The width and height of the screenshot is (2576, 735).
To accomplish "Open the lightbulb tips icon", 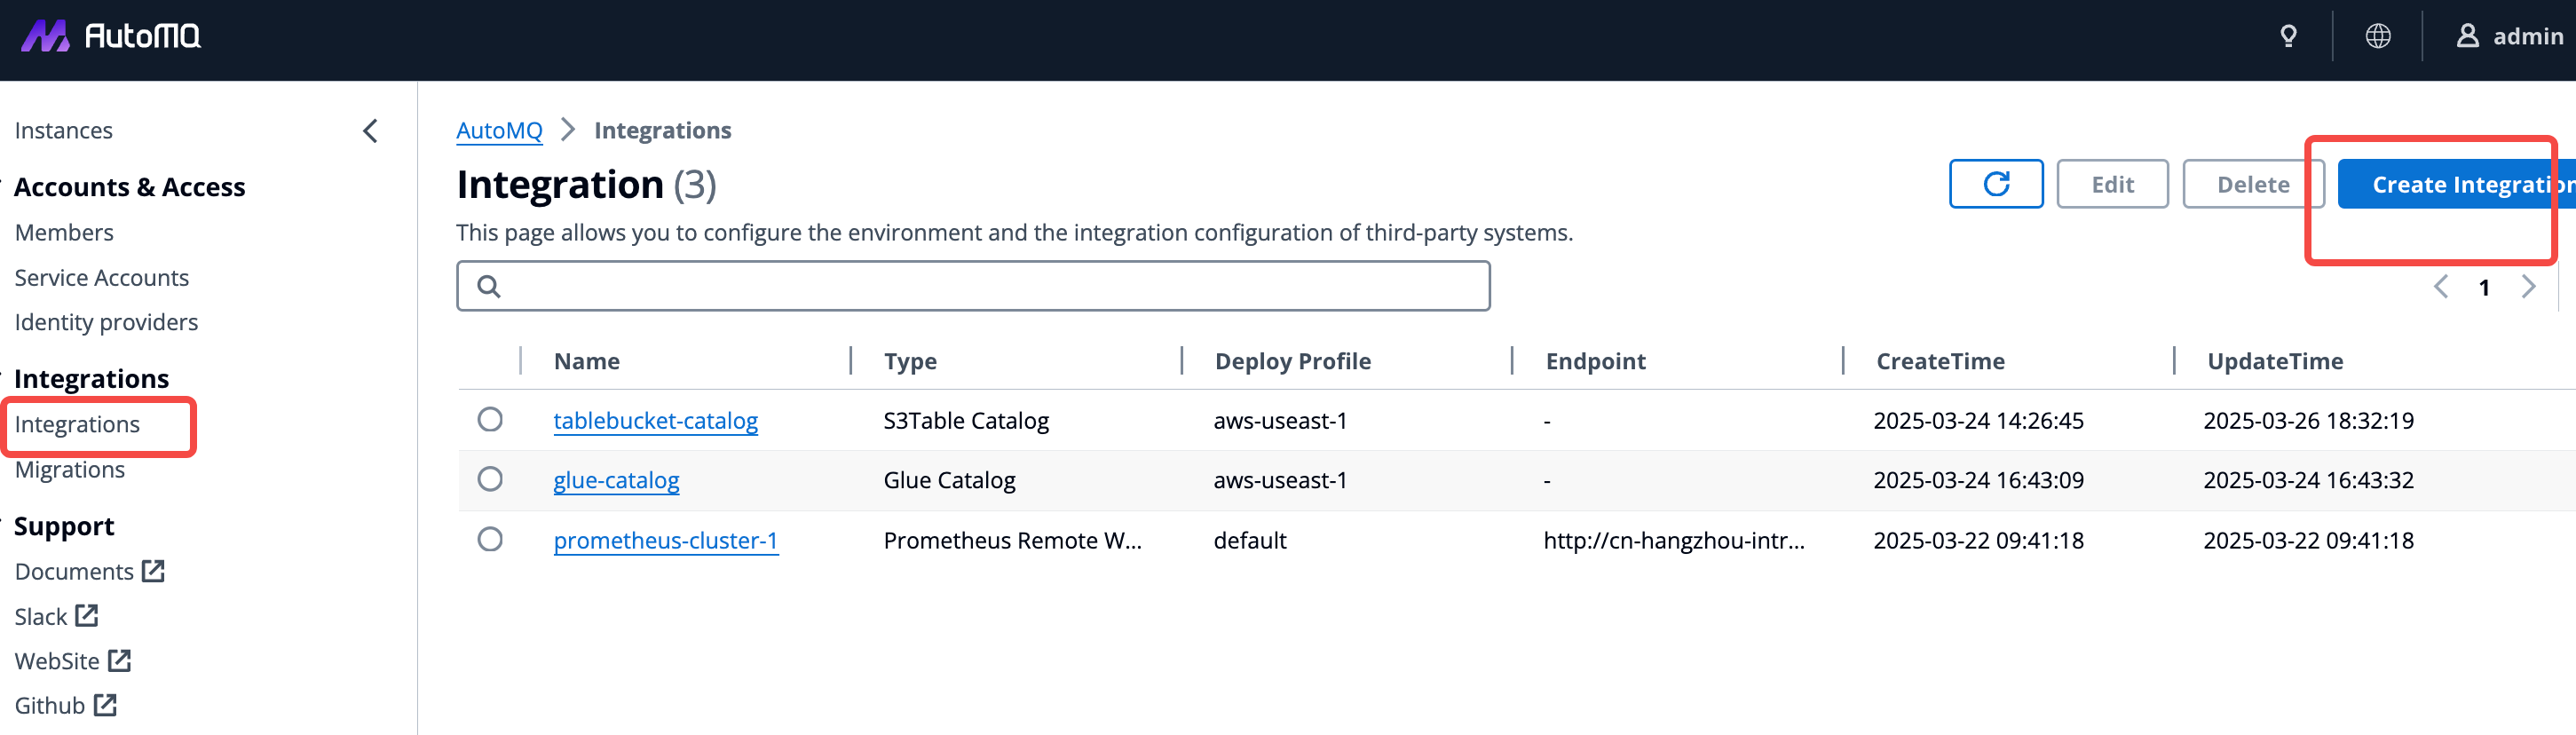I will point(2288,37).
